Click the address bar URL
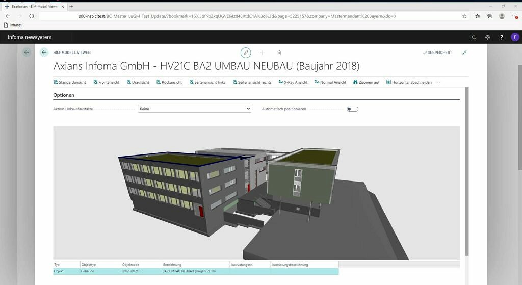522x285 pixels. [237, 16]
